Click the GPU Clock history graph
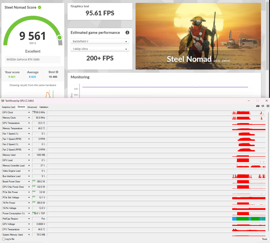The image size is (270, 243). tap(156, 112)
